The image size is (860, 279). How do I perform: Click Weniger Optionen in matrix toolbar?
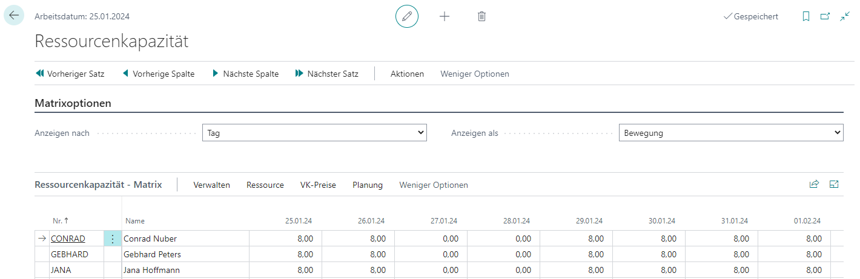tap(434, 185)
